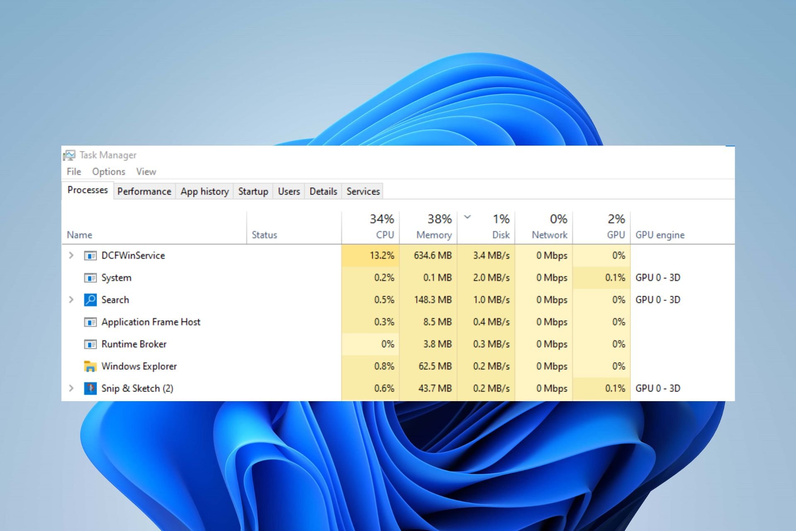Image resolution: width=796 pixels, height=531 pixels.
Task: Open the Users tab
Action: pos(289,191)
